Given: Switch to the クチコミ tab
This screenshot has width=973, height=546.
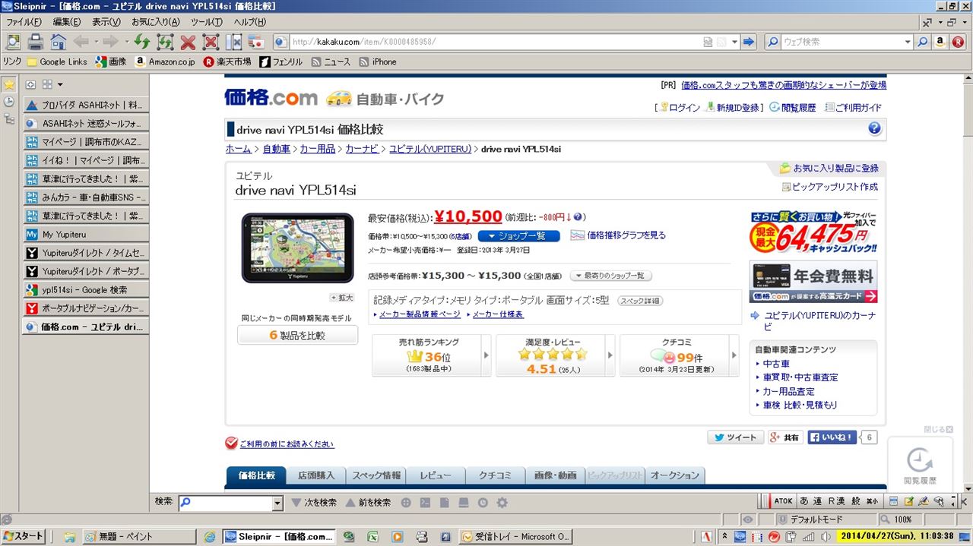Looking at the screenshot, I should (495, 475).
